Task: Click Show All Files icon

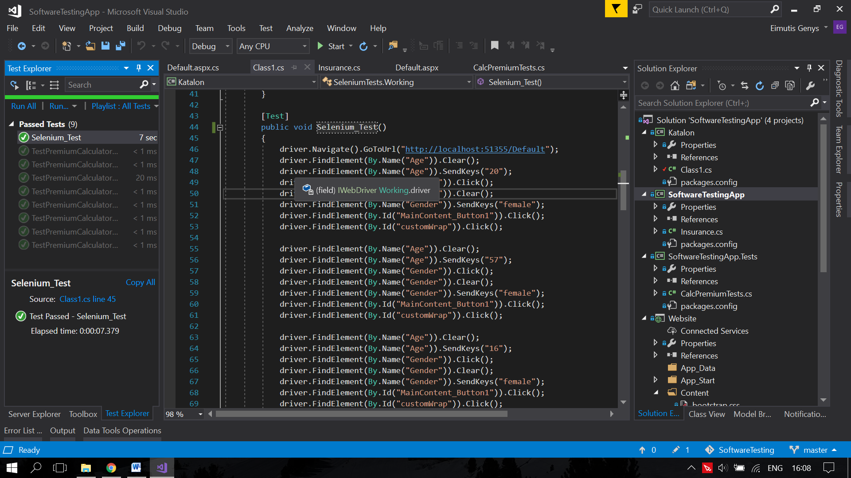Action: [790, 85]
